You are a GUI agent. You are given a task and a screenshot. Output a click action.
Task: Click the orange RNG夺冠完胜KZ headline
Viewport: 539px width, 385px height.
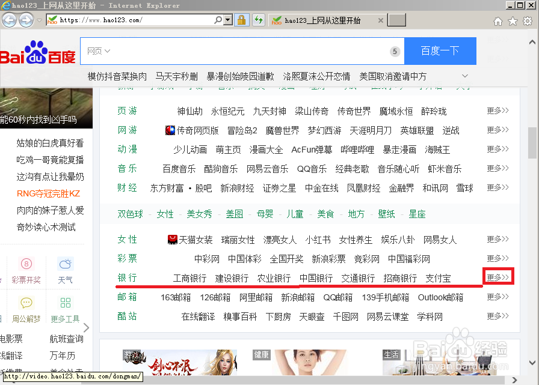[49, 193]
